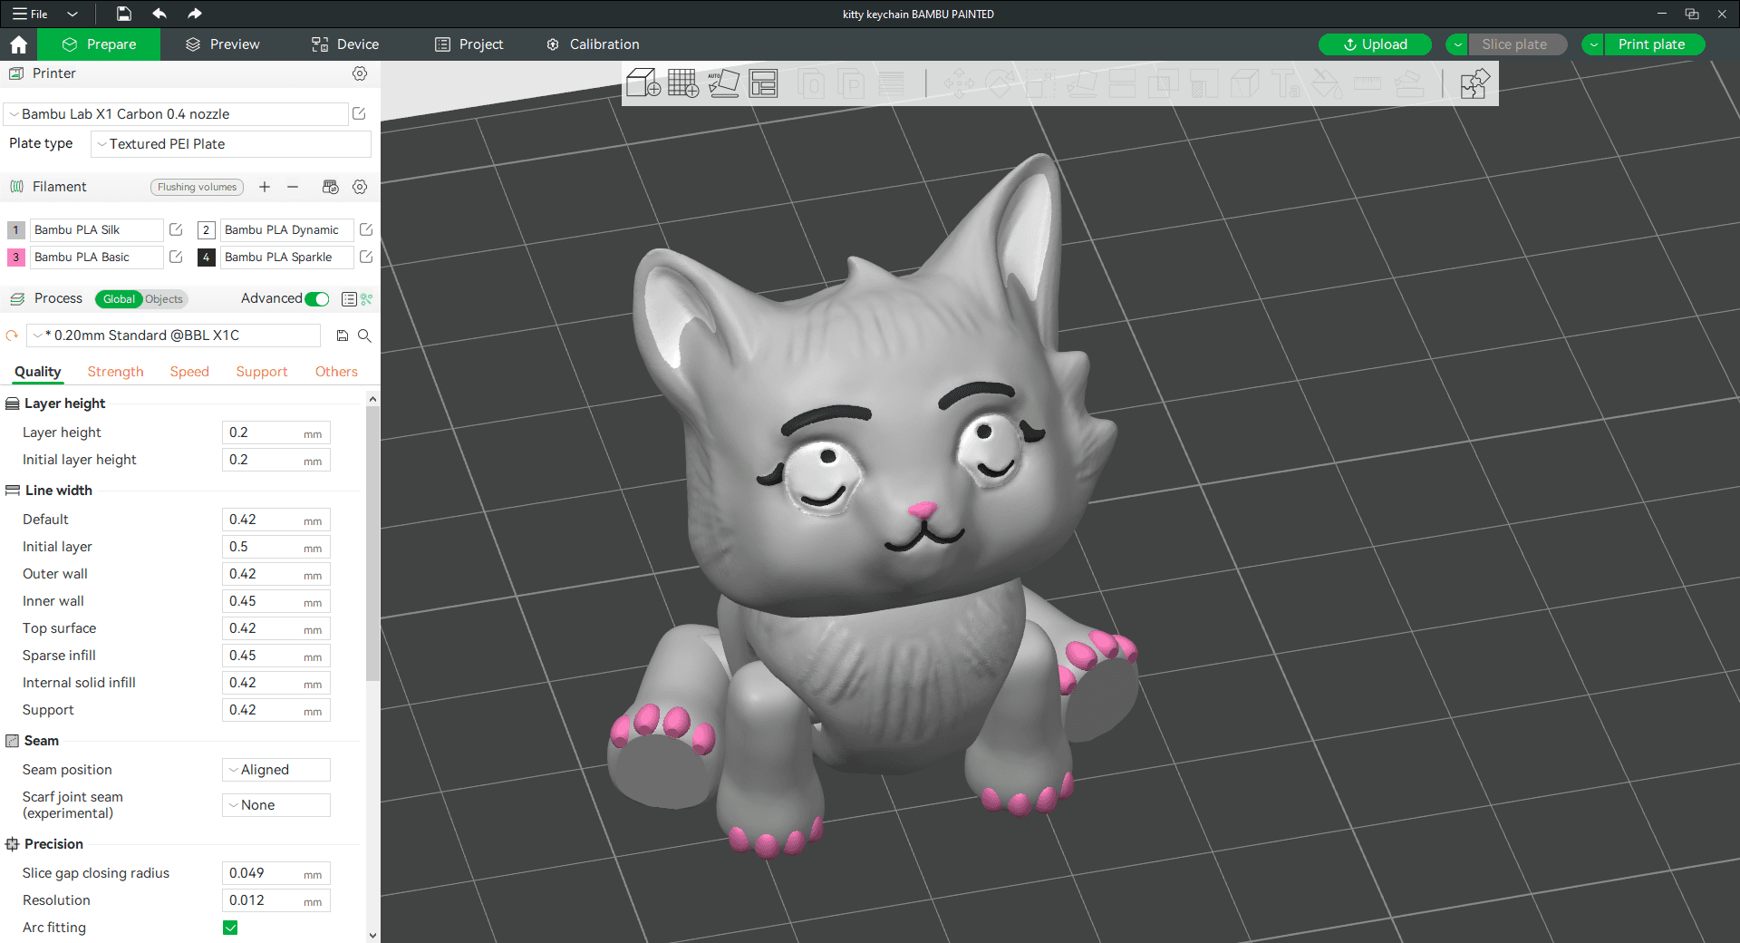Go to the Home screen icon
Image resolution: width=1740 pixels, height=943 pixels.
pos(18,44)
